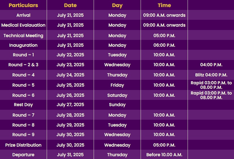This screenshot has height=159, width=234.
Task: Select the Medical Evaluation cell
Action: (x=23, y=25)
